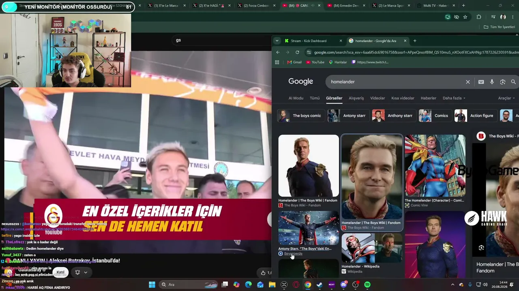Filter images by Comics chip
Screen dimensions: 519x291
coord(435,116)
